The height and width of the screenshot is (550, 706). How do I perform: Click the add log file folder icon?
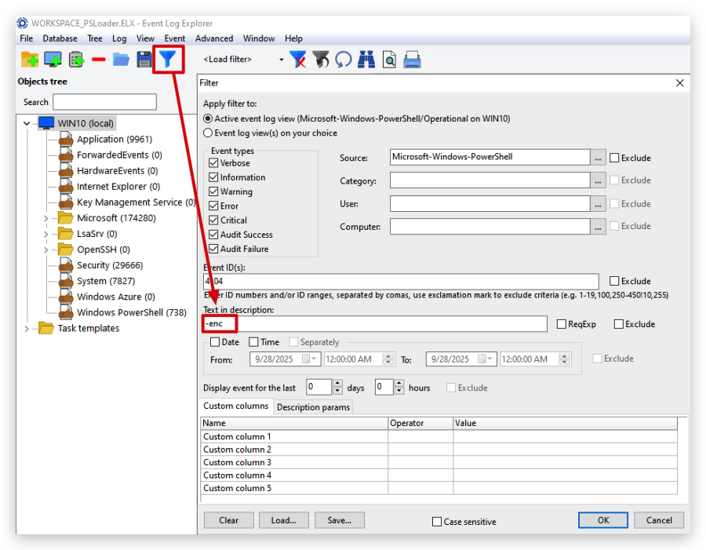(x=30, y=60)
